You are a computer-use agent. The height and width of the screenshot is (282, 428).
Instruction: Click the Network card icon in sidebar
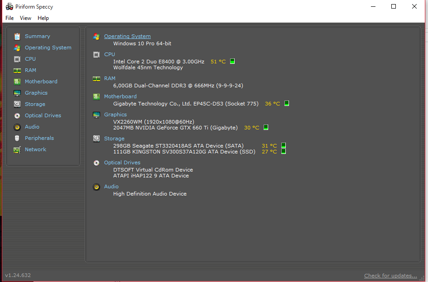click(17, 150)
